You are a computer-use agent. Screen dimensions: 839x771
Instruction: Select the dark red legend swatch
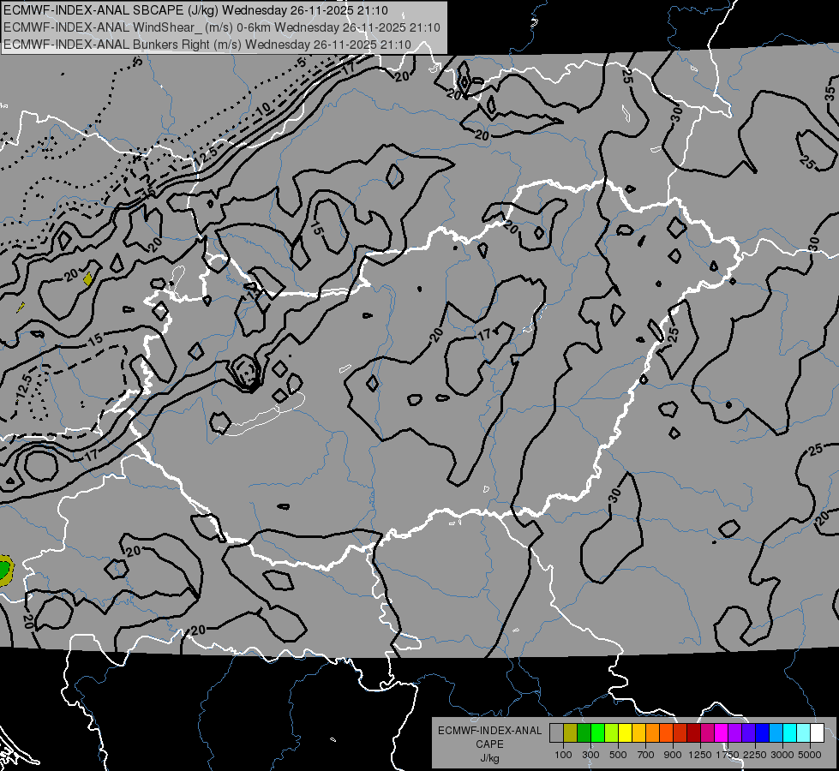[x=693, y=732]
